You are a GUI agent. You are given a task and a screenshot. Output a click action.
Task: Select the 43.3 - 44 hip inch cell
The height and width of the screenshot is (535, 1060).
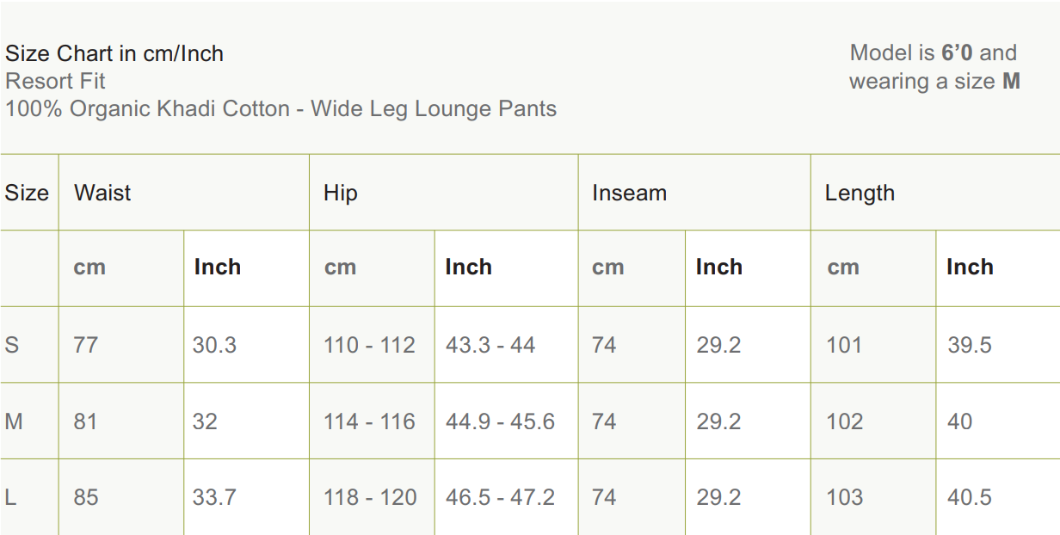pos(490,345)
